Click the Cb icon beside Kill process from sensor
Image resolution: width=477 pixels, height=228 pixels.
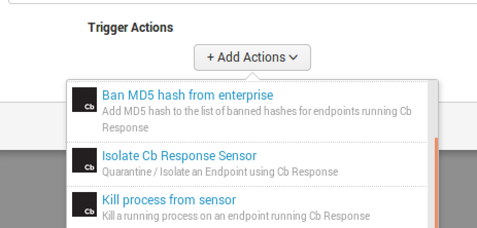coord(84,204)
